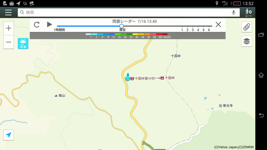Tap the microphone voice search icon
The width and height of the screenshot is (267, 150).
(234, 12)
